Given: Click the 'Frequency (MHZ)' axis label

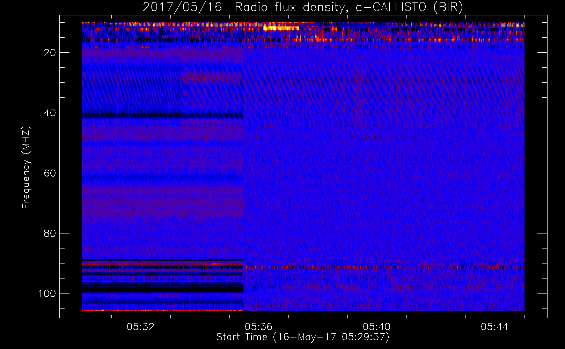Looking at the screenshot, I should point(26,168).
